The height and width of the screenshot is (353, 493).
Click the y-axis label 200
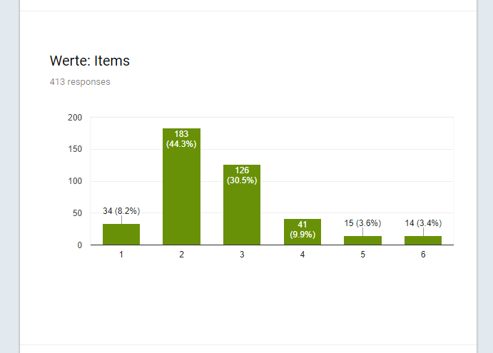click(x=75, y=118)
